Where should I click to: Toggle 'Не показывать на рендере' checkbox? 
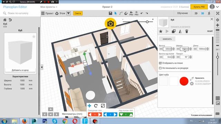pos(160,68)
